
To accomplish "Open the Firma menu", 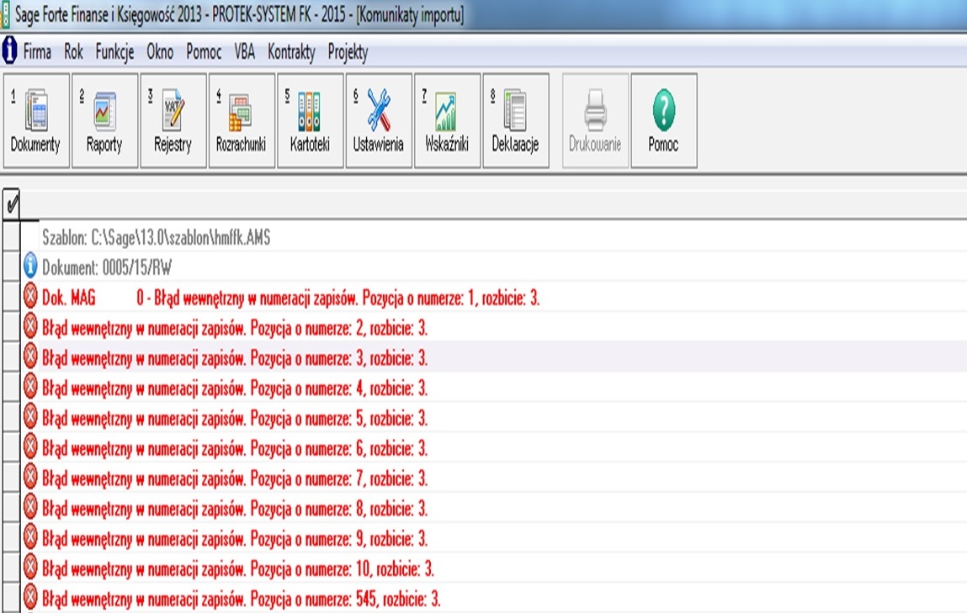I will click(37, 52).
